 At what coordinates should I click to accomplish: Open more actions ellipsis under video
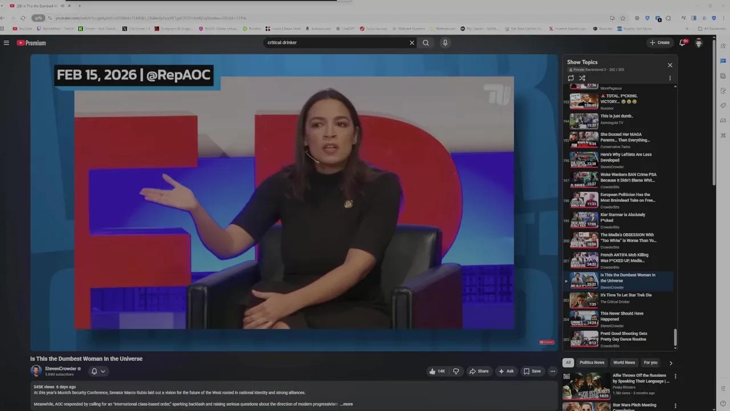point(553,371)
